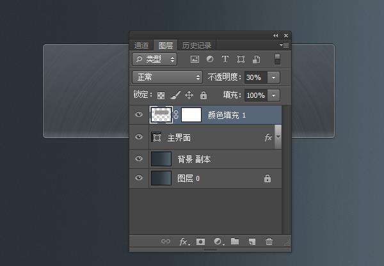Switch to the 历史记录 tab
This screenshot has width=384, height=266.
197,45
